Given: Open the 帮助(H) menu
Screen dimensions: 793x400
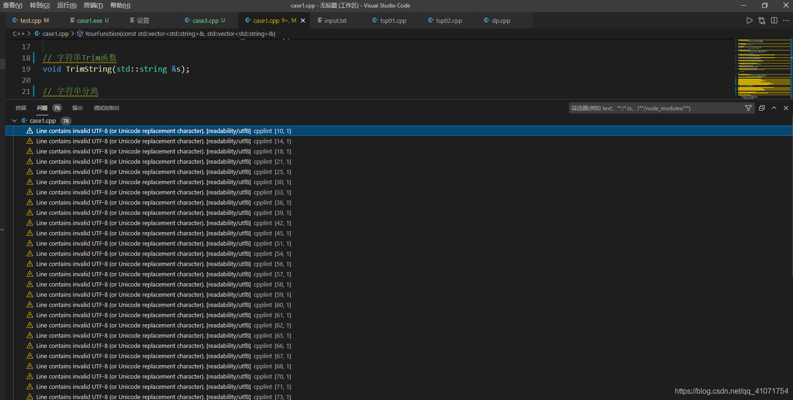Looking at the screenshot, I should coord(120,6).
